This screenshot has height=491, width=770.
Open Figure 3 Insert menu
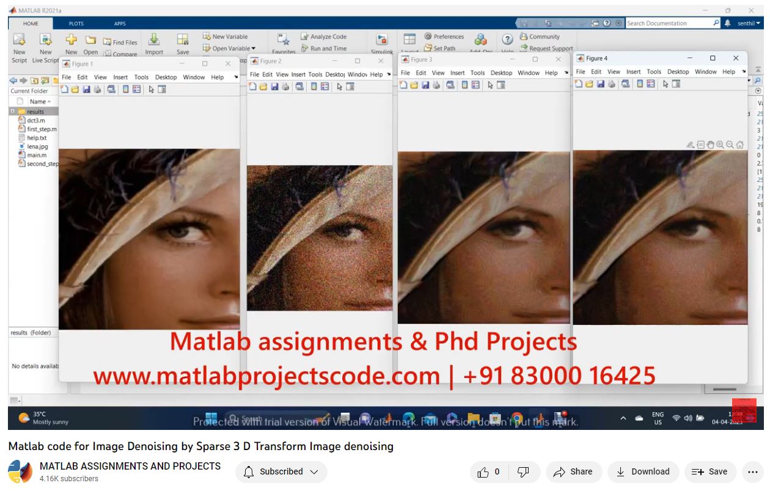[x=457, y=73]
